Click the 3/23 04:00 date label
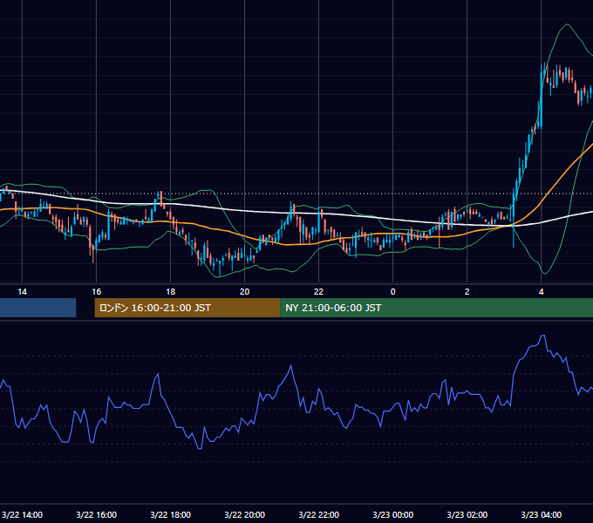593x523 pixels. pos(542,514)
